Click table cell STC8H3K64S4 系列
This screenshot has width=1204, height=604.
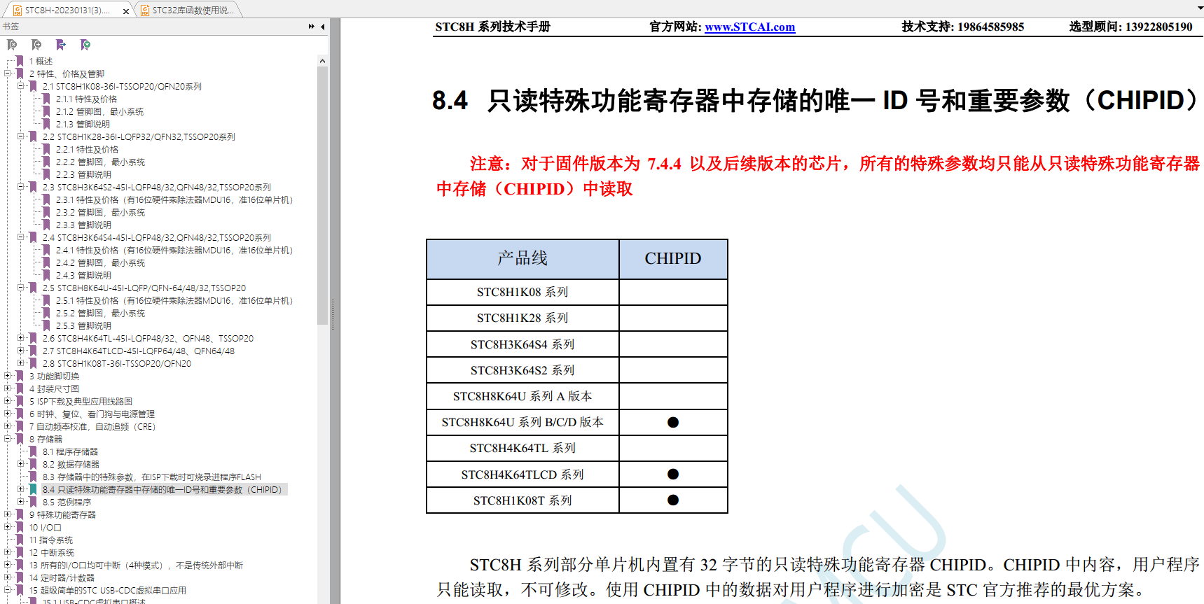click(x=523, y=344)
